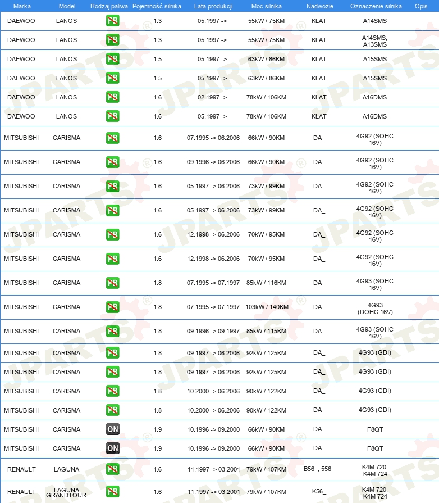Screen dimensions: 439x503
Task: Click the Moc silnika column header
Action: [x=266, y=6]
